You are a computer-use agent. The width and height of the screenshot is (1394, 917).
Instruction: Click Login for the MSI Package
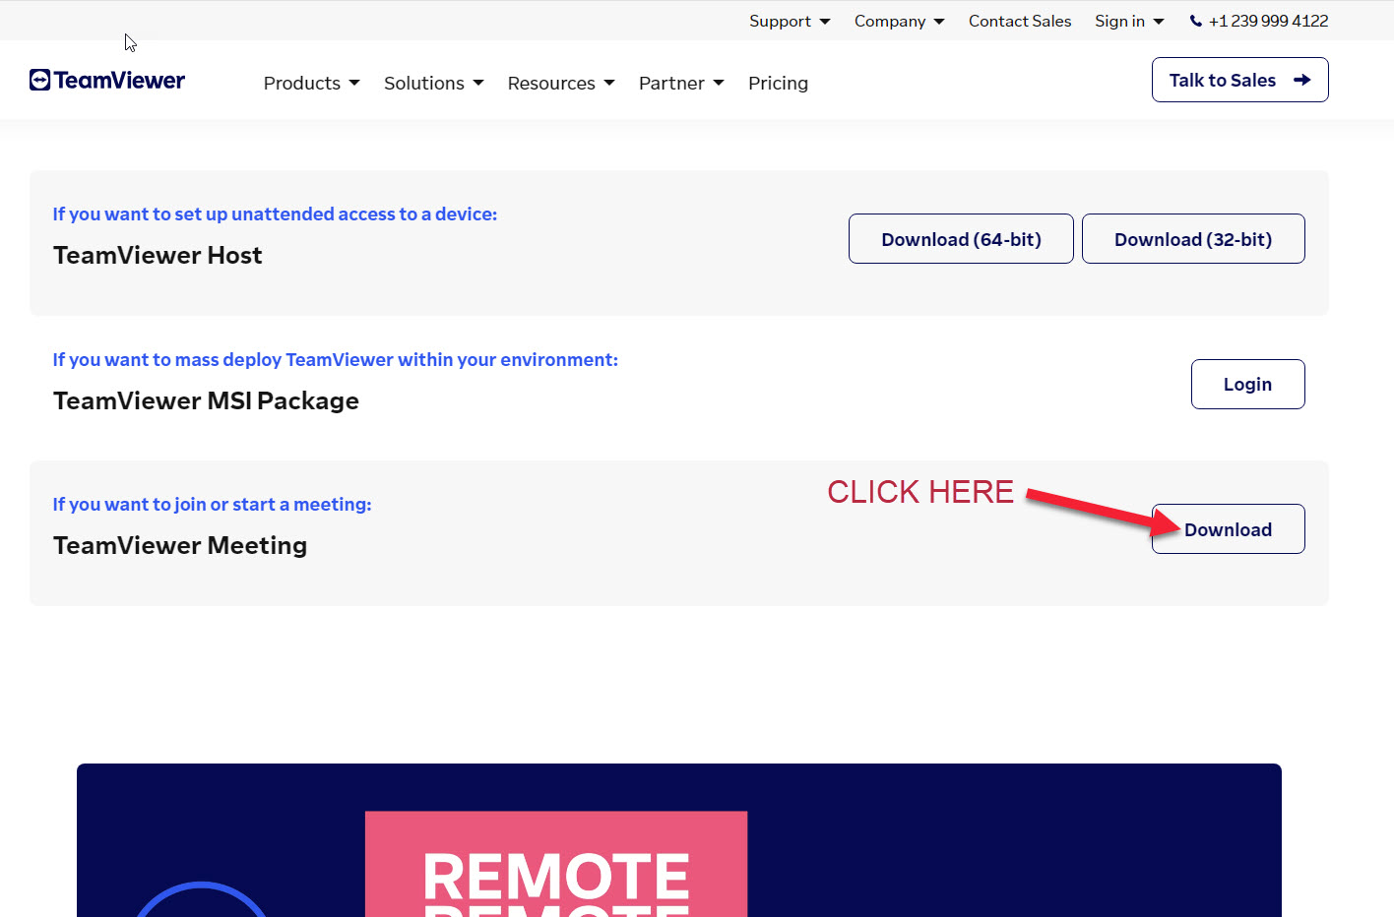(x=1248, y=384)
